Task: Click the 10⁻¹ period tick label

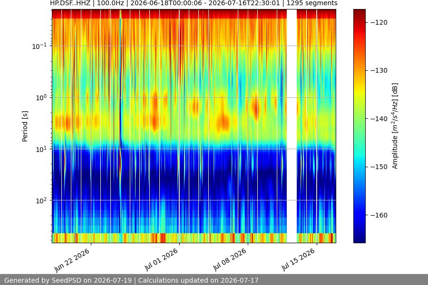Action: tap(39, 47)
